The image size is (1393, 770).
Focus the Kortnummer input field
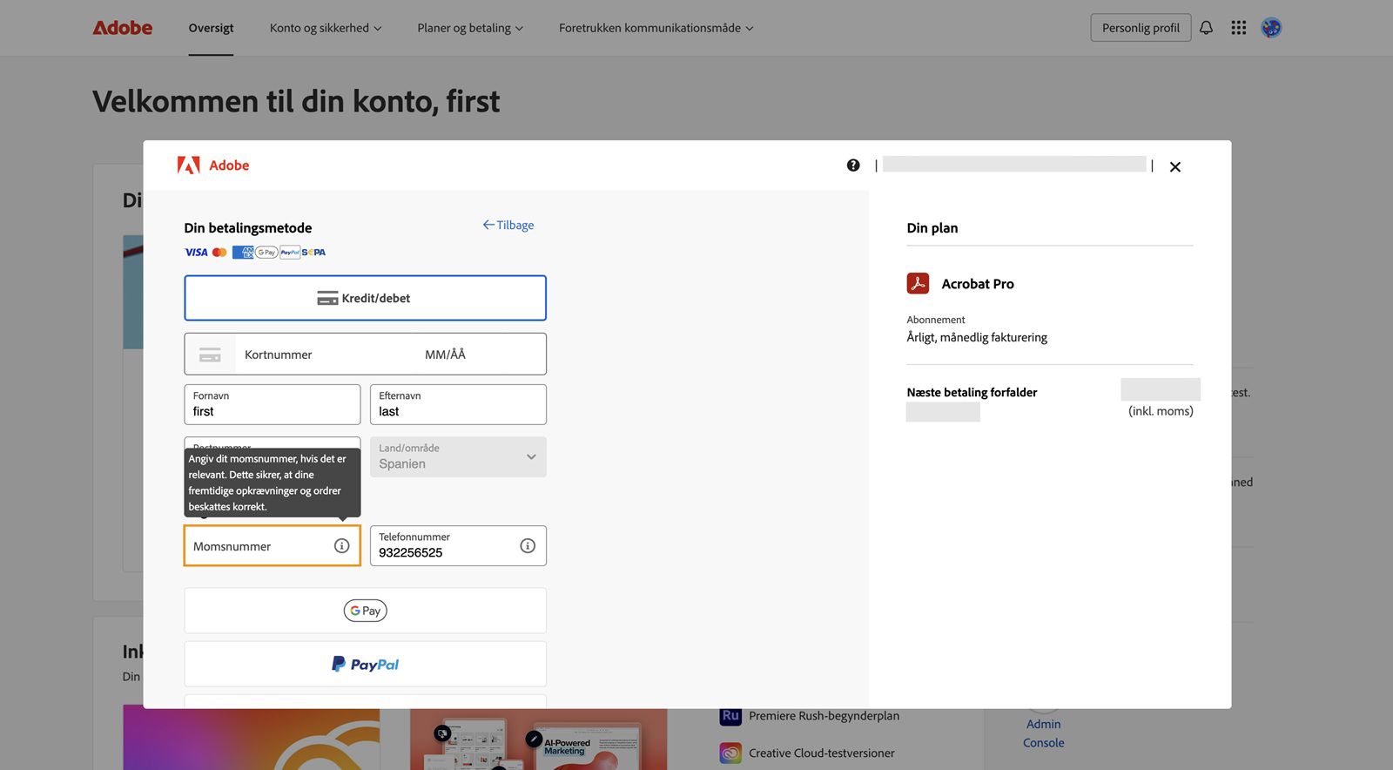coord(322,355)
